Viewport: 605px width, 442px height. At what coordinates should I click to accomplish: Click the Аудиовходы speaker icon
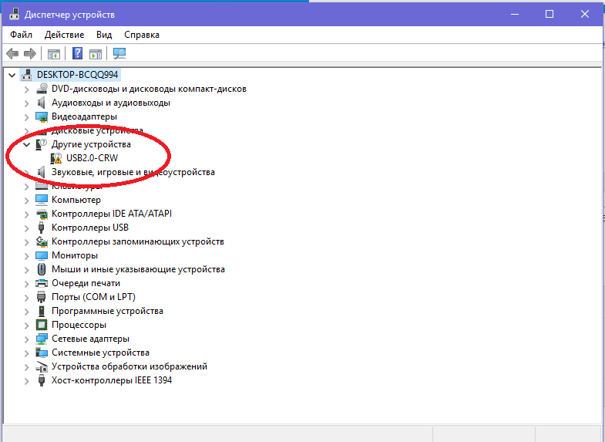[x=42, y=103]
